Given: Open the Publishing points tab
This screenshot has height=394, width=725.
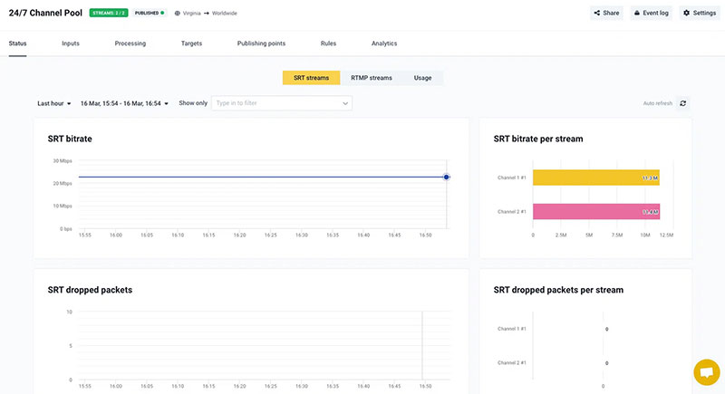Looking at the screenshot, I should [261, 43].
